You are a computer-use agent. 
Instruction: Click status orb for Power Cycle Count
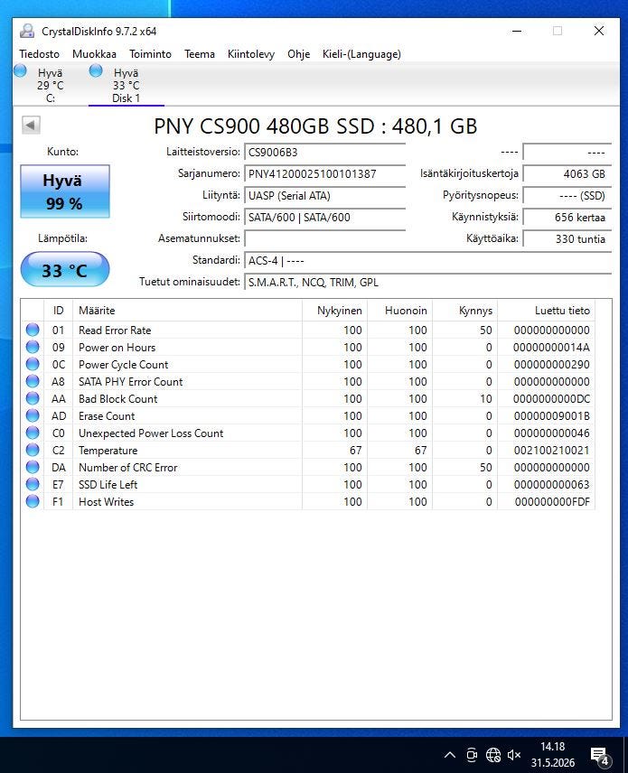(x=33, y=364)
